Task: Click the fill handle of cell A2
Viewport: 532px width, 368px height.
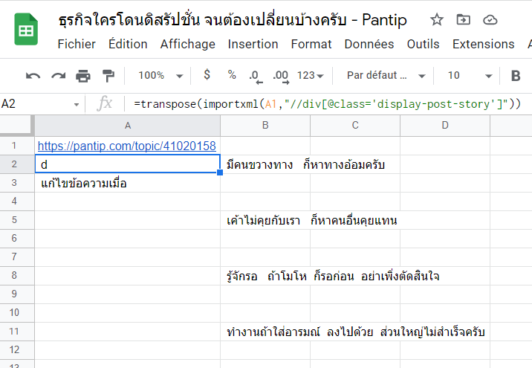Action: coord(220,172)
